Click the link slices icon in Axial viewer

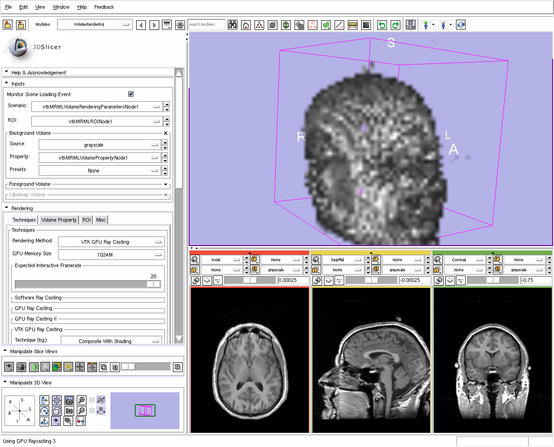[x=196, y=280]
